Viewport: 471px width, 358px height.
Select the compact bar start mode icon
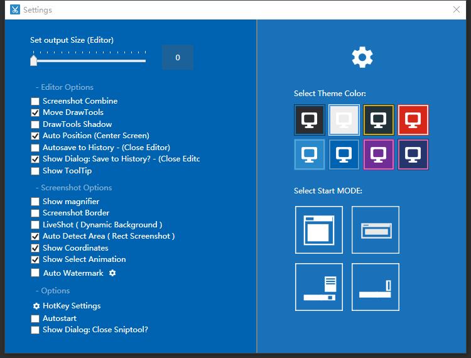click(x=376, y=230)
